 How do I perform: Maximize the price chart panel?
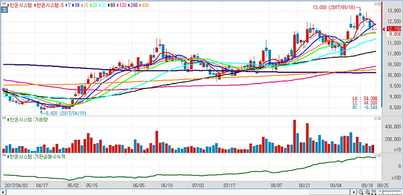tap(379, 4)
